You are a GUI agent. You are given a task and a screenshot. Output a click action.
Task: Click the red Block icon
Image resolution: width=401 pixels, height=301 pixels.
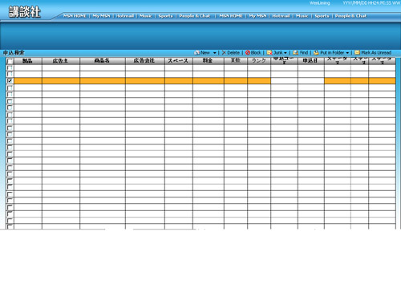pyautogui.click(x=248, y=53)
